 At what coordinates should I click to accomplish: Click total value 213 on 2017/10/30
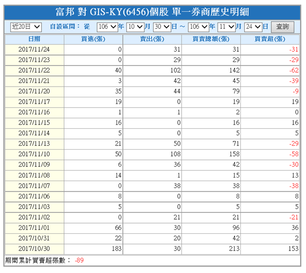tap(235, 249)
